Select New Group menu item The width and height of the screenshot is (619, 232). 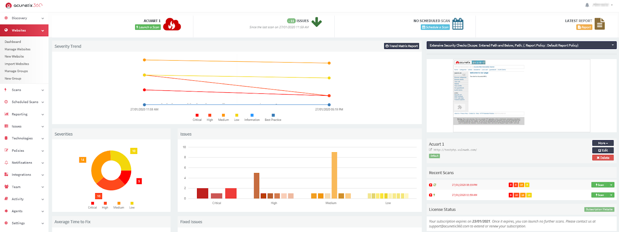(13, 78)
